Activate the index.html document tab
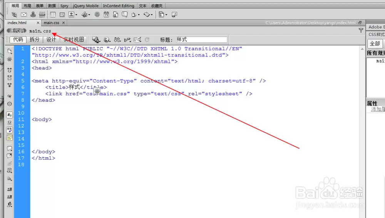Screen dimensions: 385x218 (17, 23)
